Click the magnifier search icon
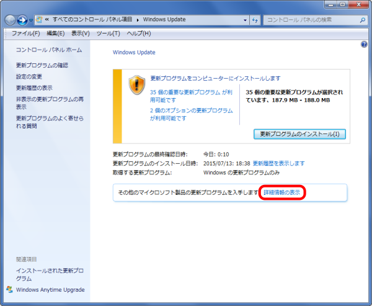 pyautogui.click(x=362, y=20)
